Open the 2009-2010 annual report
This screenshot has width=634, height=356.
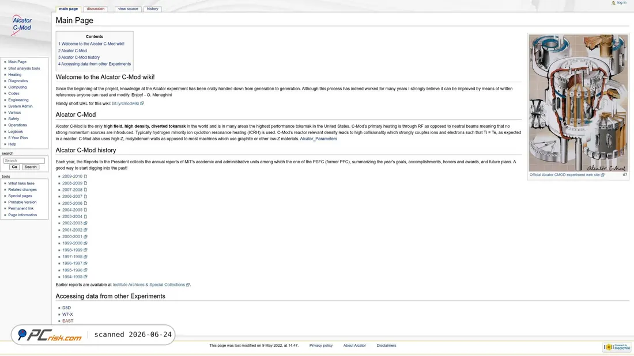click(72, 177)
